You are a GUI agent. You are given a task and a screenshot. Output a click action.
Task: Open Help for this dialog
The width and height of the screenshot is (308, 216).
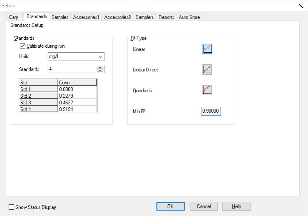point(236,206)
